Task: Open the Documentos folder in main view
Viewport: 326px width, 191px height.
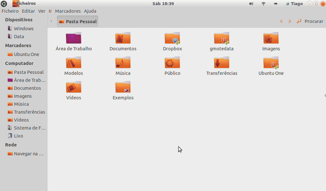Action: (x=123, y=38)
